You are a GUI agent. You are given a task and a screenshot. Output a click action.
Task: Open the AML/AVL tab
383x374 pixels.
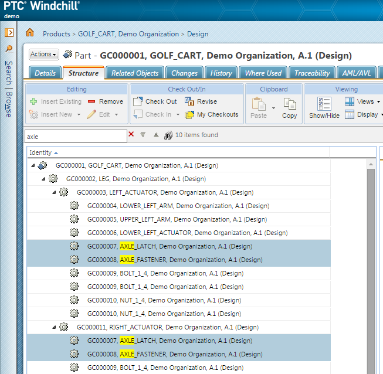(357, 73)
